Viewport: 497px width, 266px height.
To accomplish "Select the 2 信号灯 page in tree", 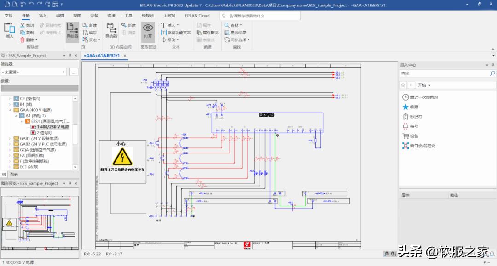I will 45,132.
